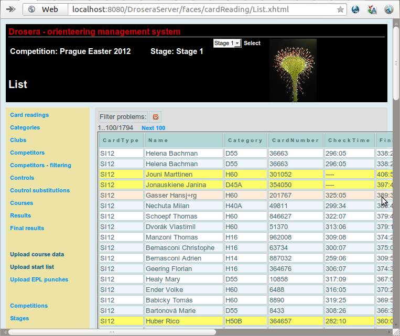The width and height of the screenshot is (400, 336).
Task: Click the blue globe toolbar icon
Action: click(355, 9)
